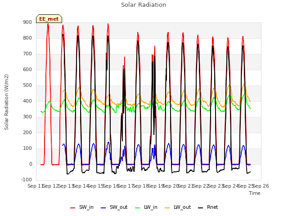Click the 0 y-axis tick label

click(31, 164)
